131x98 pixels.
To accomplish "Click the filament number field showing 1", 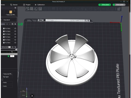I will [x=12, y=56].
